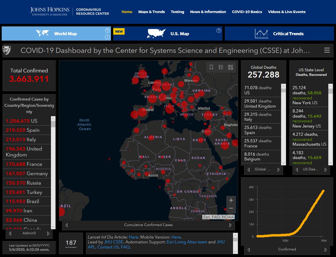The height and width of the screenshot is (257, 336).
Task: Click right arrow beside Confirmed chart label
Action: 326,250
